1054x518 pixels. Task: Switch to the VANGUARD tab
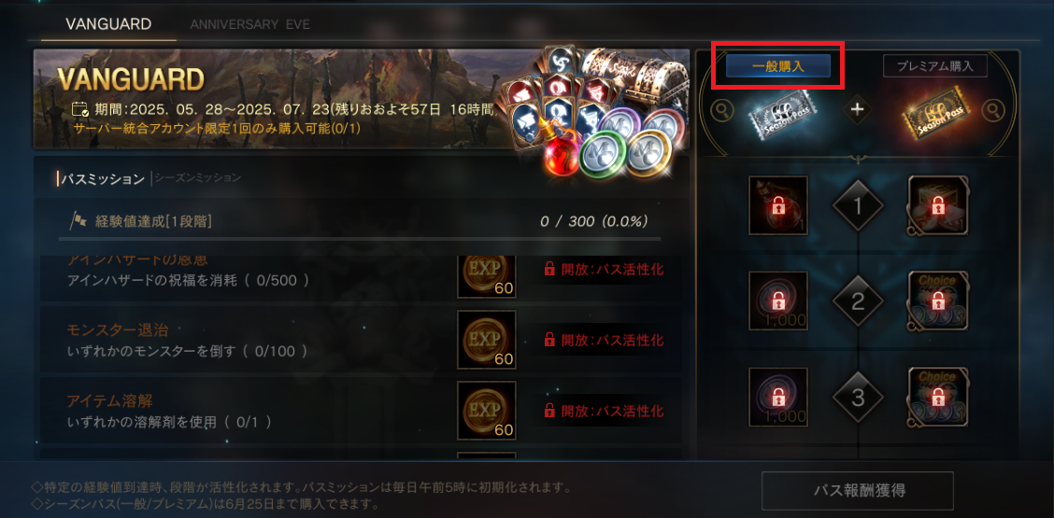click(x=108, y=24)
